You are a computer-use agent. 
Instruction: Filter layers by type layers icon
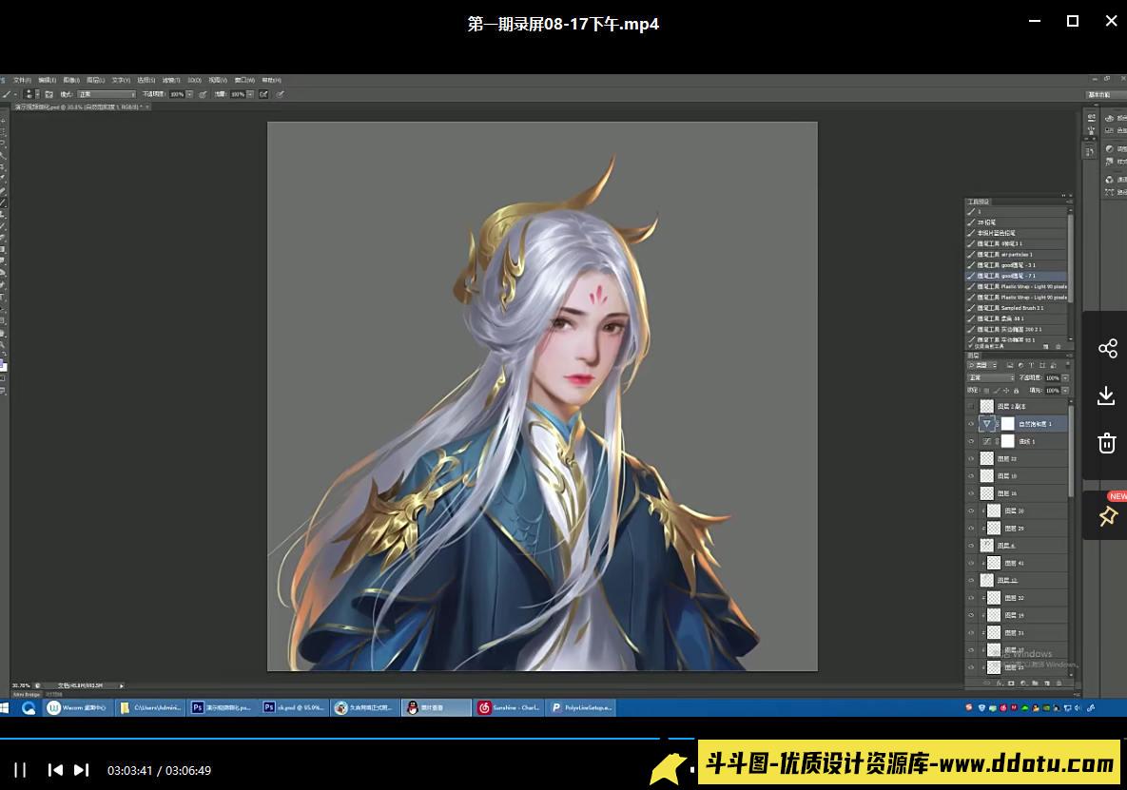click(x=1031, y=366)
